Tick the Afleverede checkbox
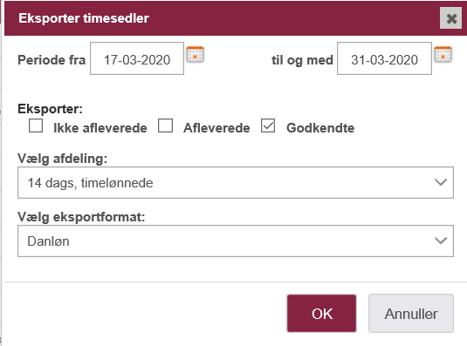This screenshot has height=346, width=467. coord(165,126)
